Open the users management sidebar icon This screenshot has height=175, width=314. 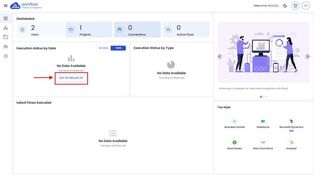[5, 28]
